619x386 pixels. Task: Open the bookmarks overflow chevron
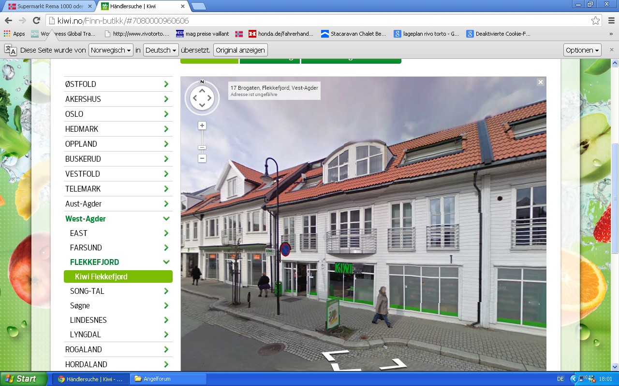tap(611, 34)
